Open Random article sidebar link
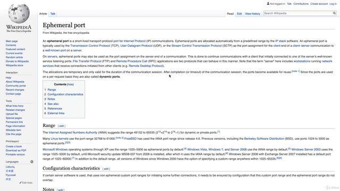The width and height of the screenshot is (340, 191). (x=14, y=57)
